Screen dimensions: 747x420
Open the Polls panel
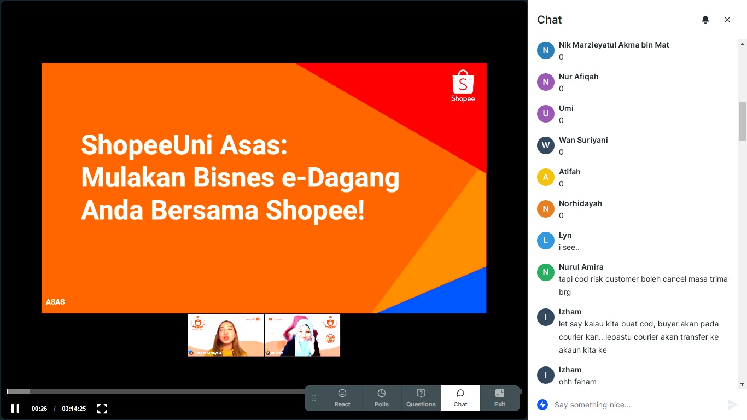[x=382, y=398]
